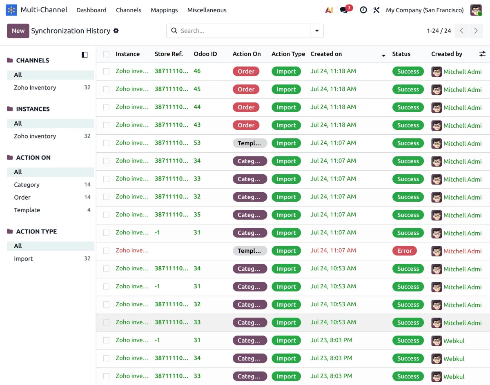Click the Order badge in Odoo ID 46 row
The image size is (490, 385).
[246, 71]
